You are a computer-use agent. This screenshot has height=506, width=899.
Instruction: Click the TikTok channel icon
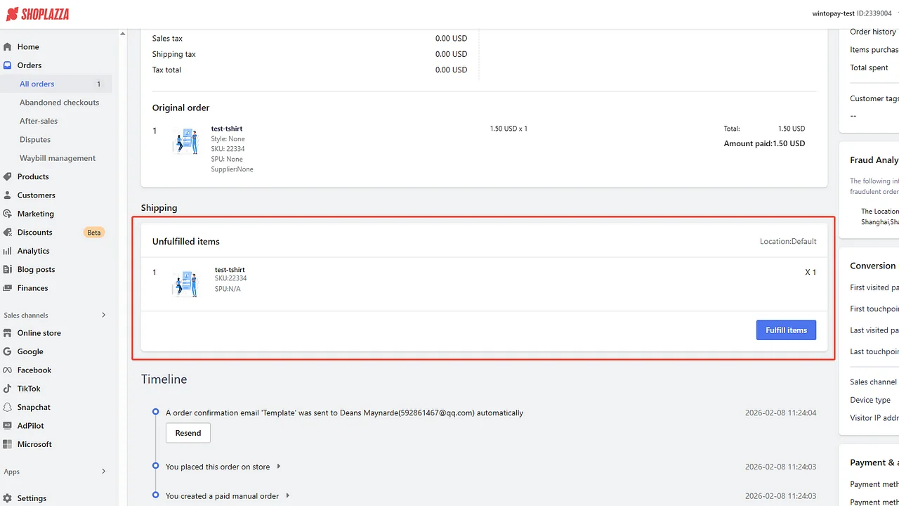click(x=8, y=389)
